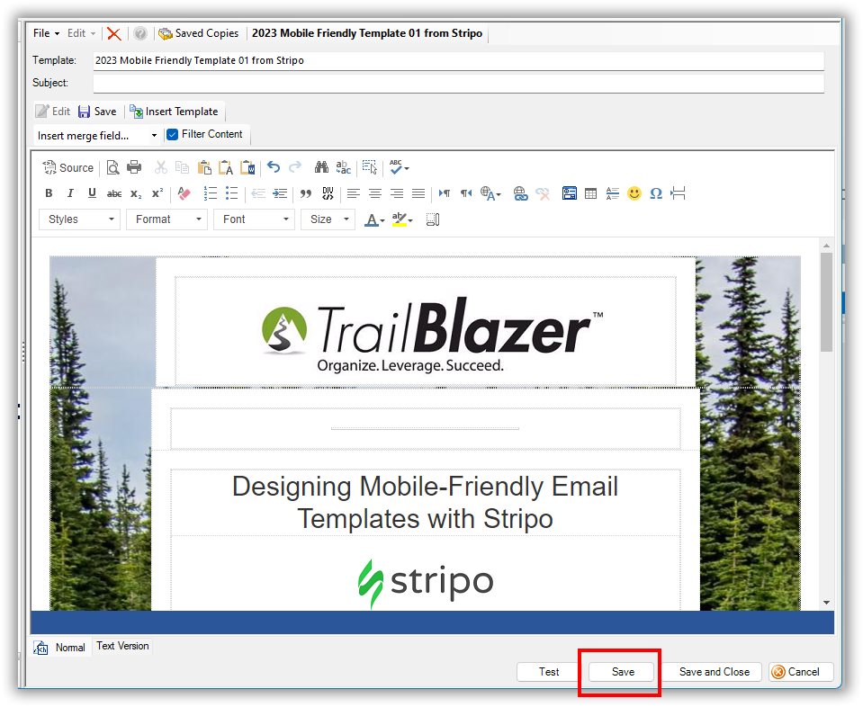The width and height of the screenshot is (863, 707).
Task: Toggle the Filter Content checkbox
Action: (172, 134)
